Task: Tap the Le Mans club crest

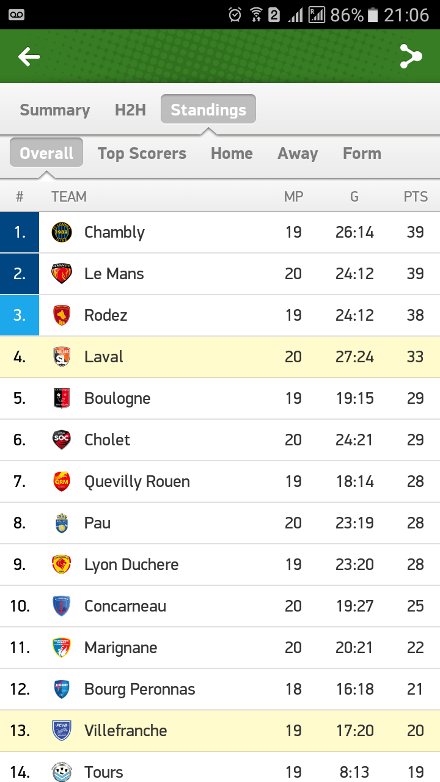Action: tap(62, 274)
